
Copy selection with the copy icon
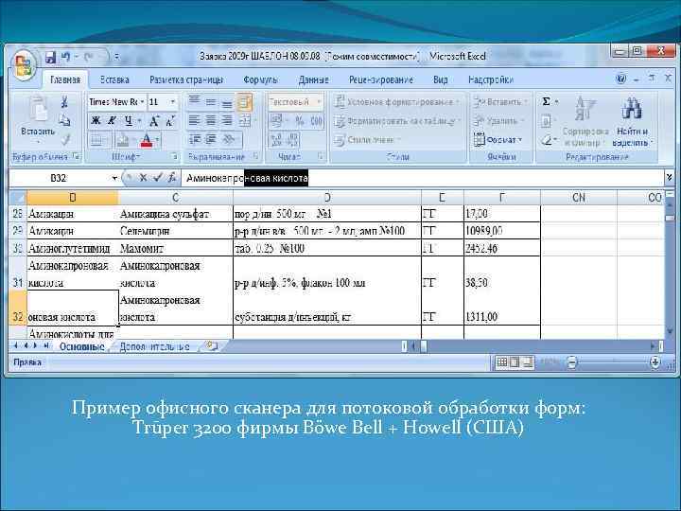tap(64, 120)
